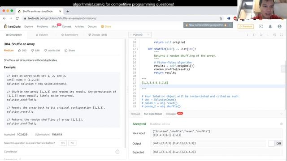Toggle fullscreen editor mode
The image size is (287, 161).
(281, 35)
